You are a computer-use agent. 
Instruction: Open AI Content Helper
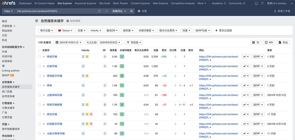pyautogui.click(x=45, y=3)
